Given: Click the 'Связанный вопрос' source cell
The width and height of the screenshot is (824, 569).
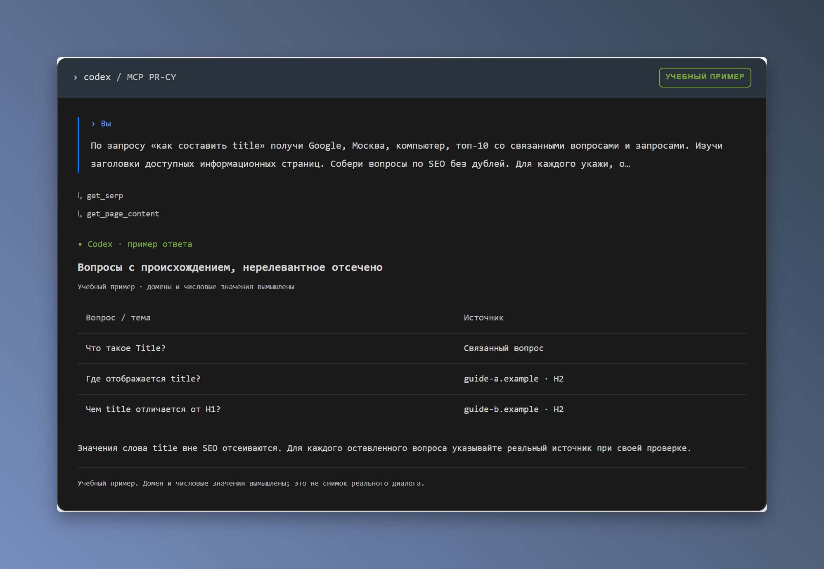Looking at the screenshot, I should pyautogui.click(x=504, y=348).
